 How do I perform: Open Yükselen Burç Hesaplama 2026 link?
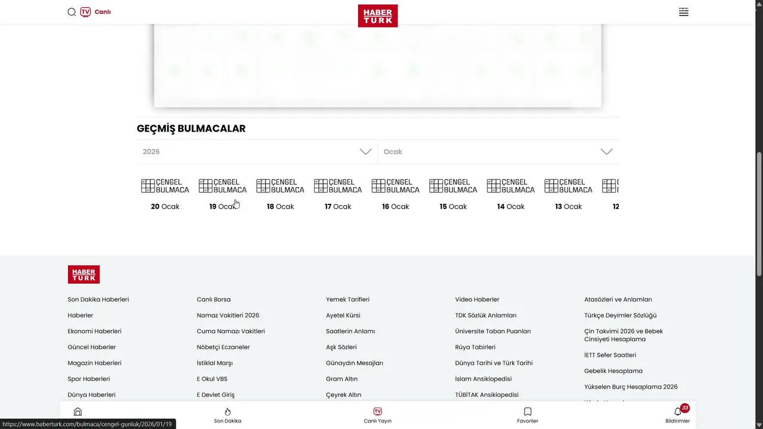coord(631,387)
